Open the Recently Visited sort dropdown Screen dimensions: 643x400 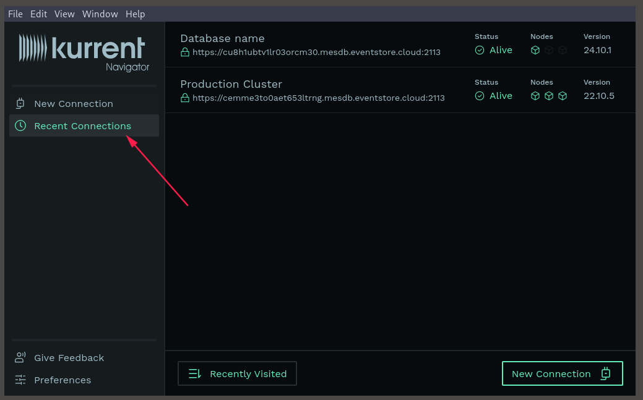237,373
